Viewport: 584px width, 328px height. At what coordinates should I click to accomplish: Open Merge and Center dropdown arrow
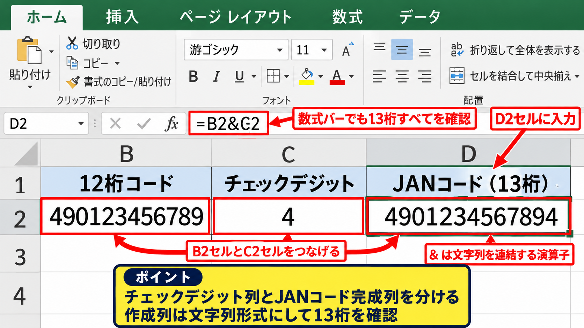[577, 76]
